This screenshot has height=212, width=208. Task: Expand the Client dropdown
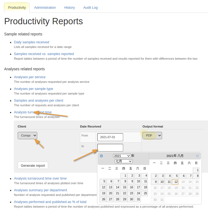[x=27, y=135]
